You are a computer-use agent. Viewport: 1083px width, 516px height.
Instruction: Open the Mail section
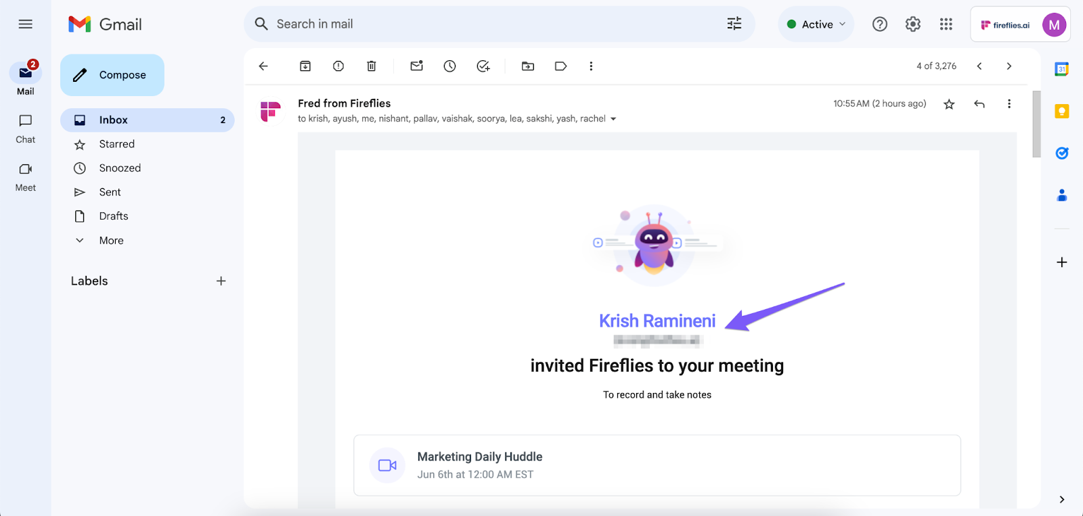click(26, 78)
